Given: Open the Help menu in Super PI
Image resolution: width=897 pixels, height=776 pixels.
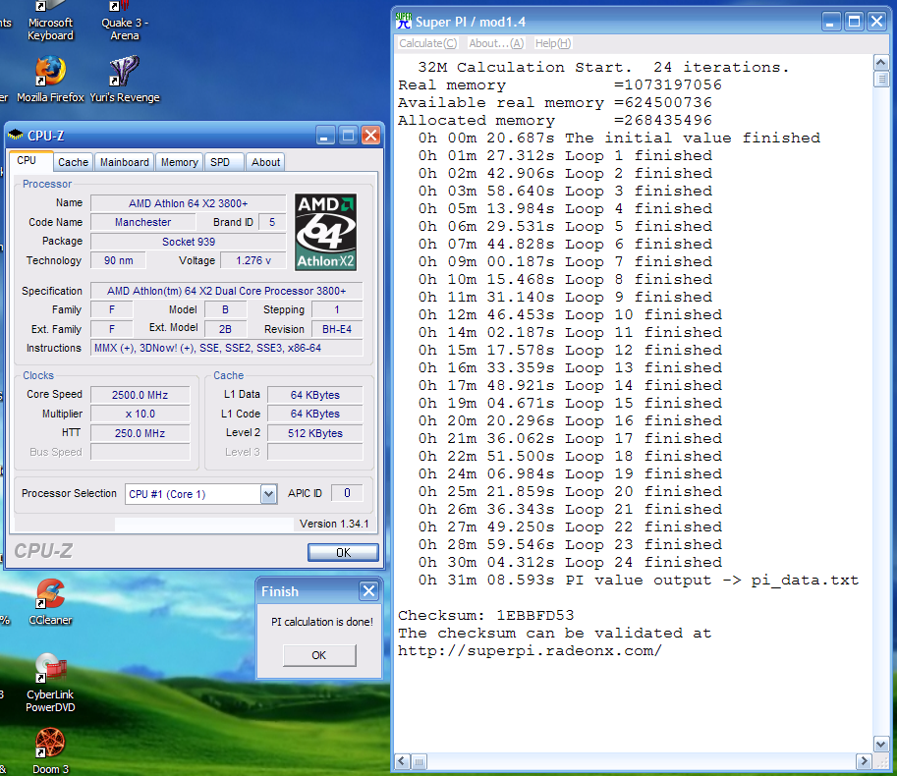Looking at the screenshot, I should pos(552,43).
